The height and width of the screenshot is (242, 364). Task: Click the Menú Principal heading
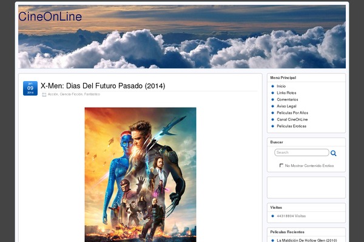tap(283, 78)
